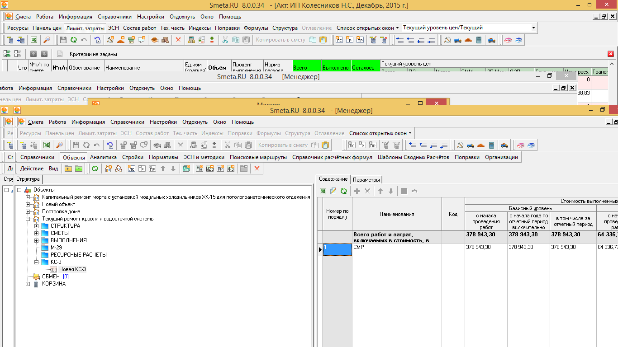Click the orange bricks icon in the Manager toolbar

481,145
